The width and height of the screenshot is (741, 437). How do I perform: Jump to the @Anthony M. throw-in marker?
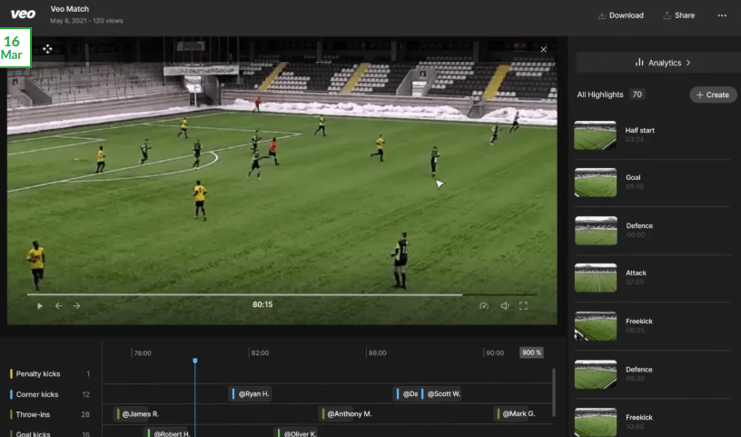(349, 414)
